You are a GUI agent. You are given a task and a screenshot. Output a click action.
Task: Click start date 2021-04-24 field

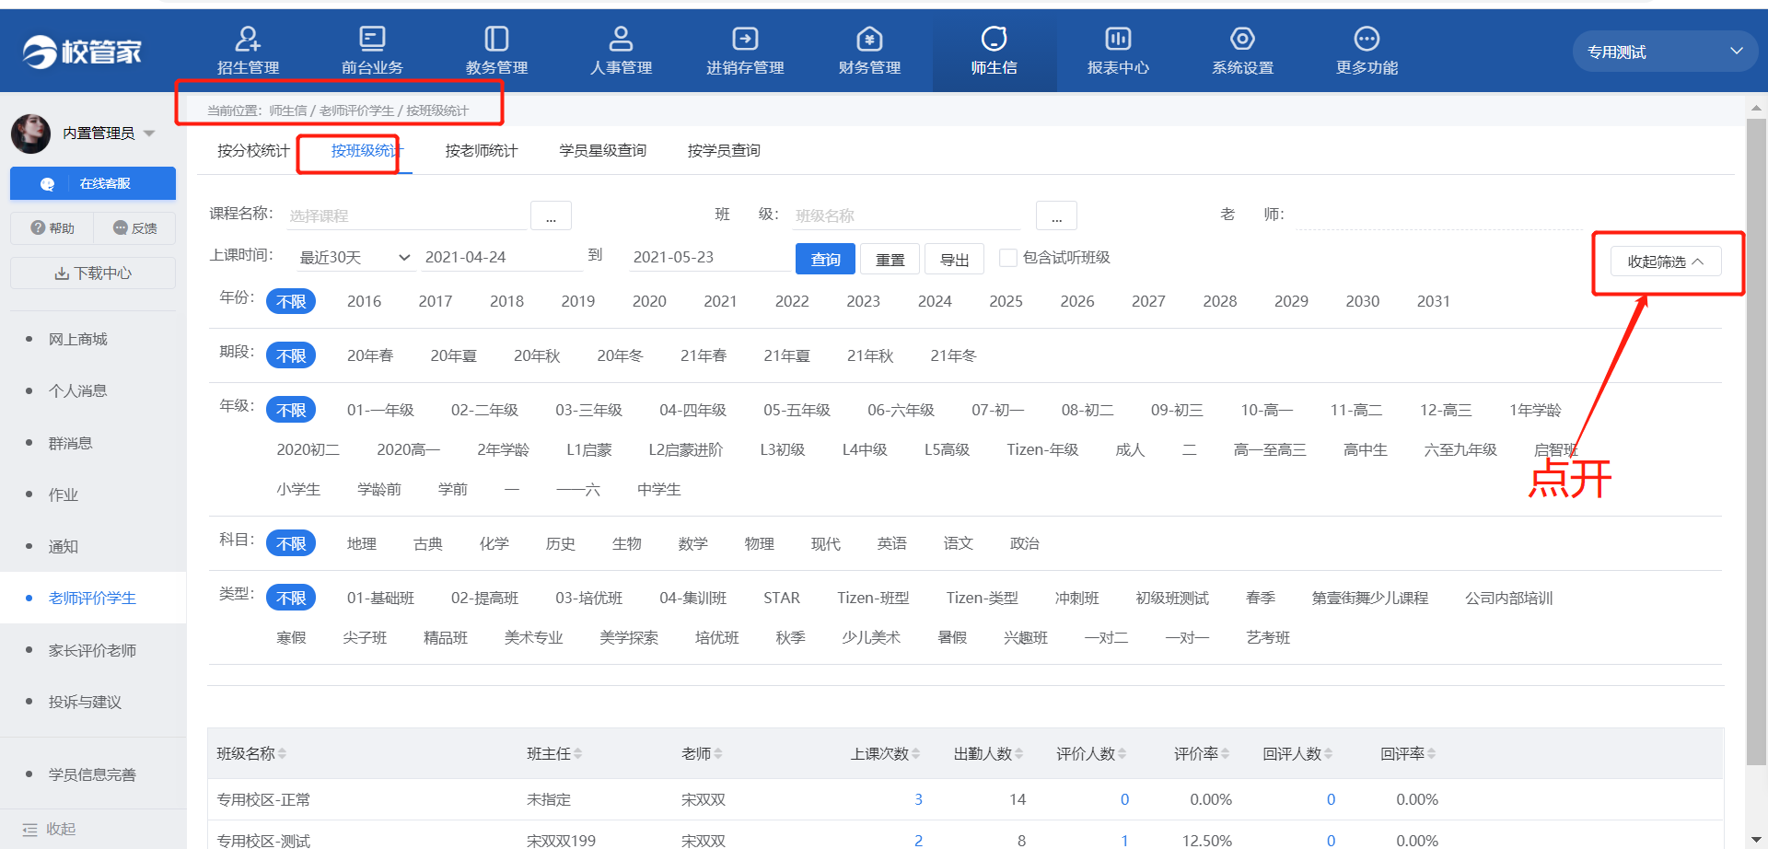(x=501, y=257)
